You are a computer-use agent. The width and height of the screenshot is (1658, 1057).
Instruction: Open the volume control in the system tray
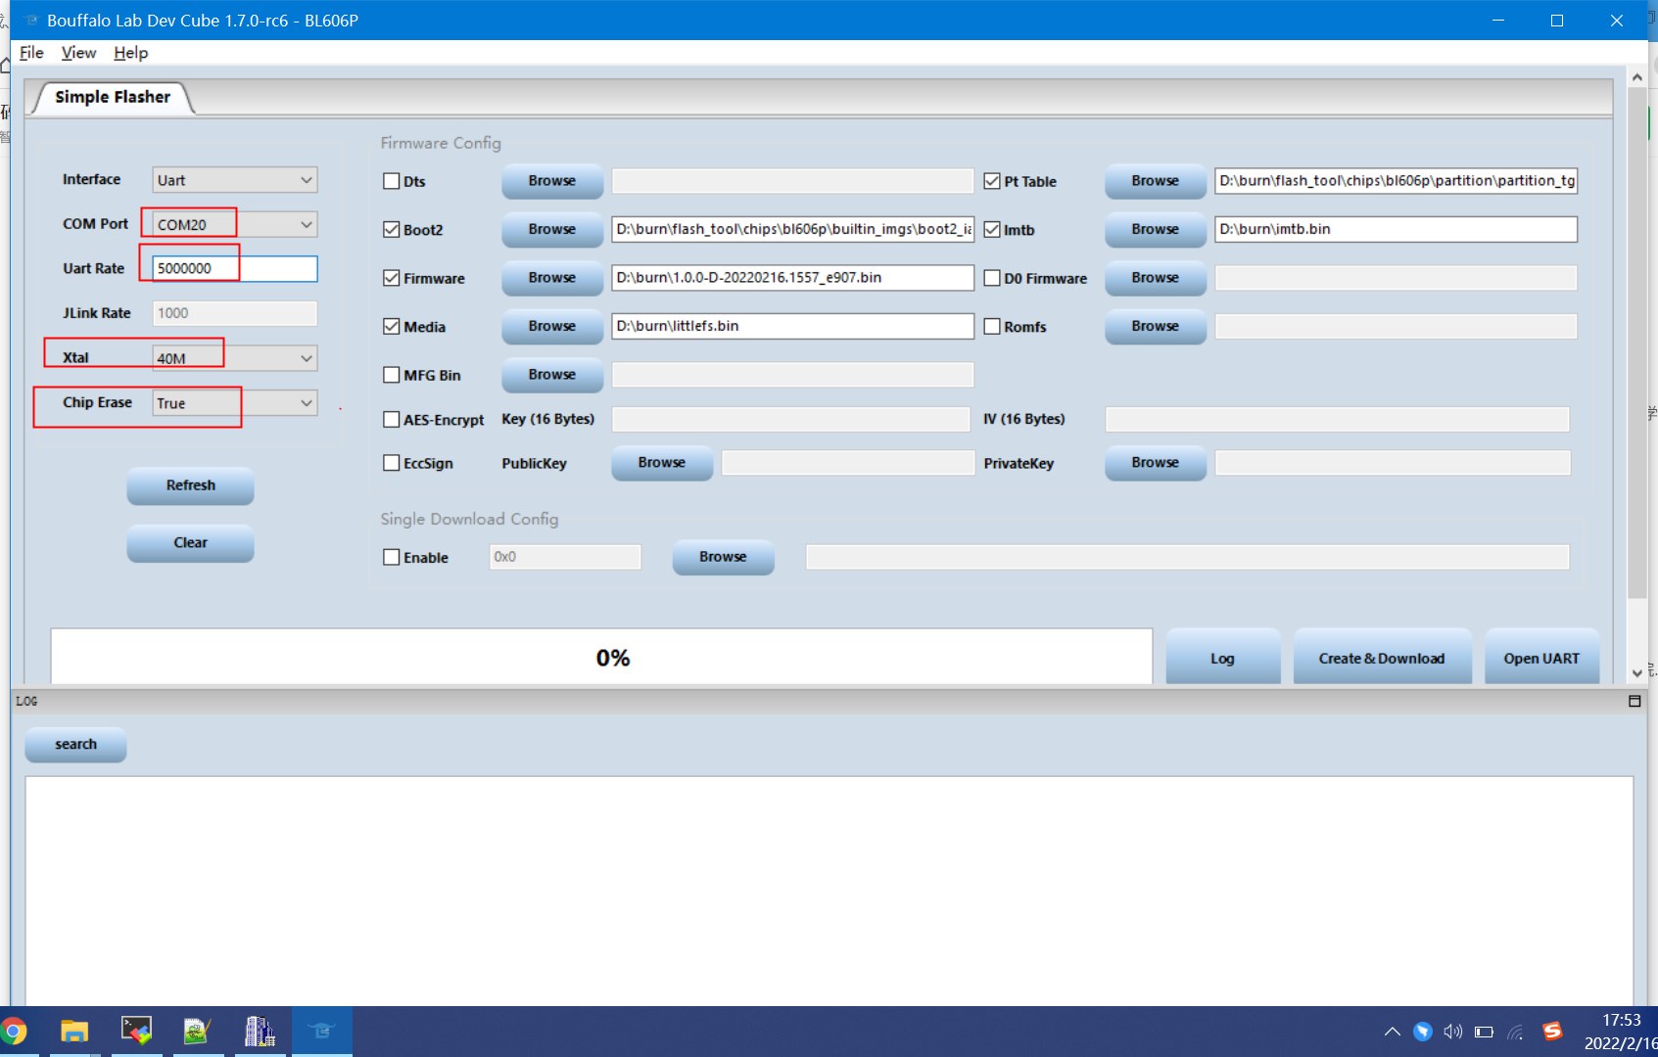1453,1032
